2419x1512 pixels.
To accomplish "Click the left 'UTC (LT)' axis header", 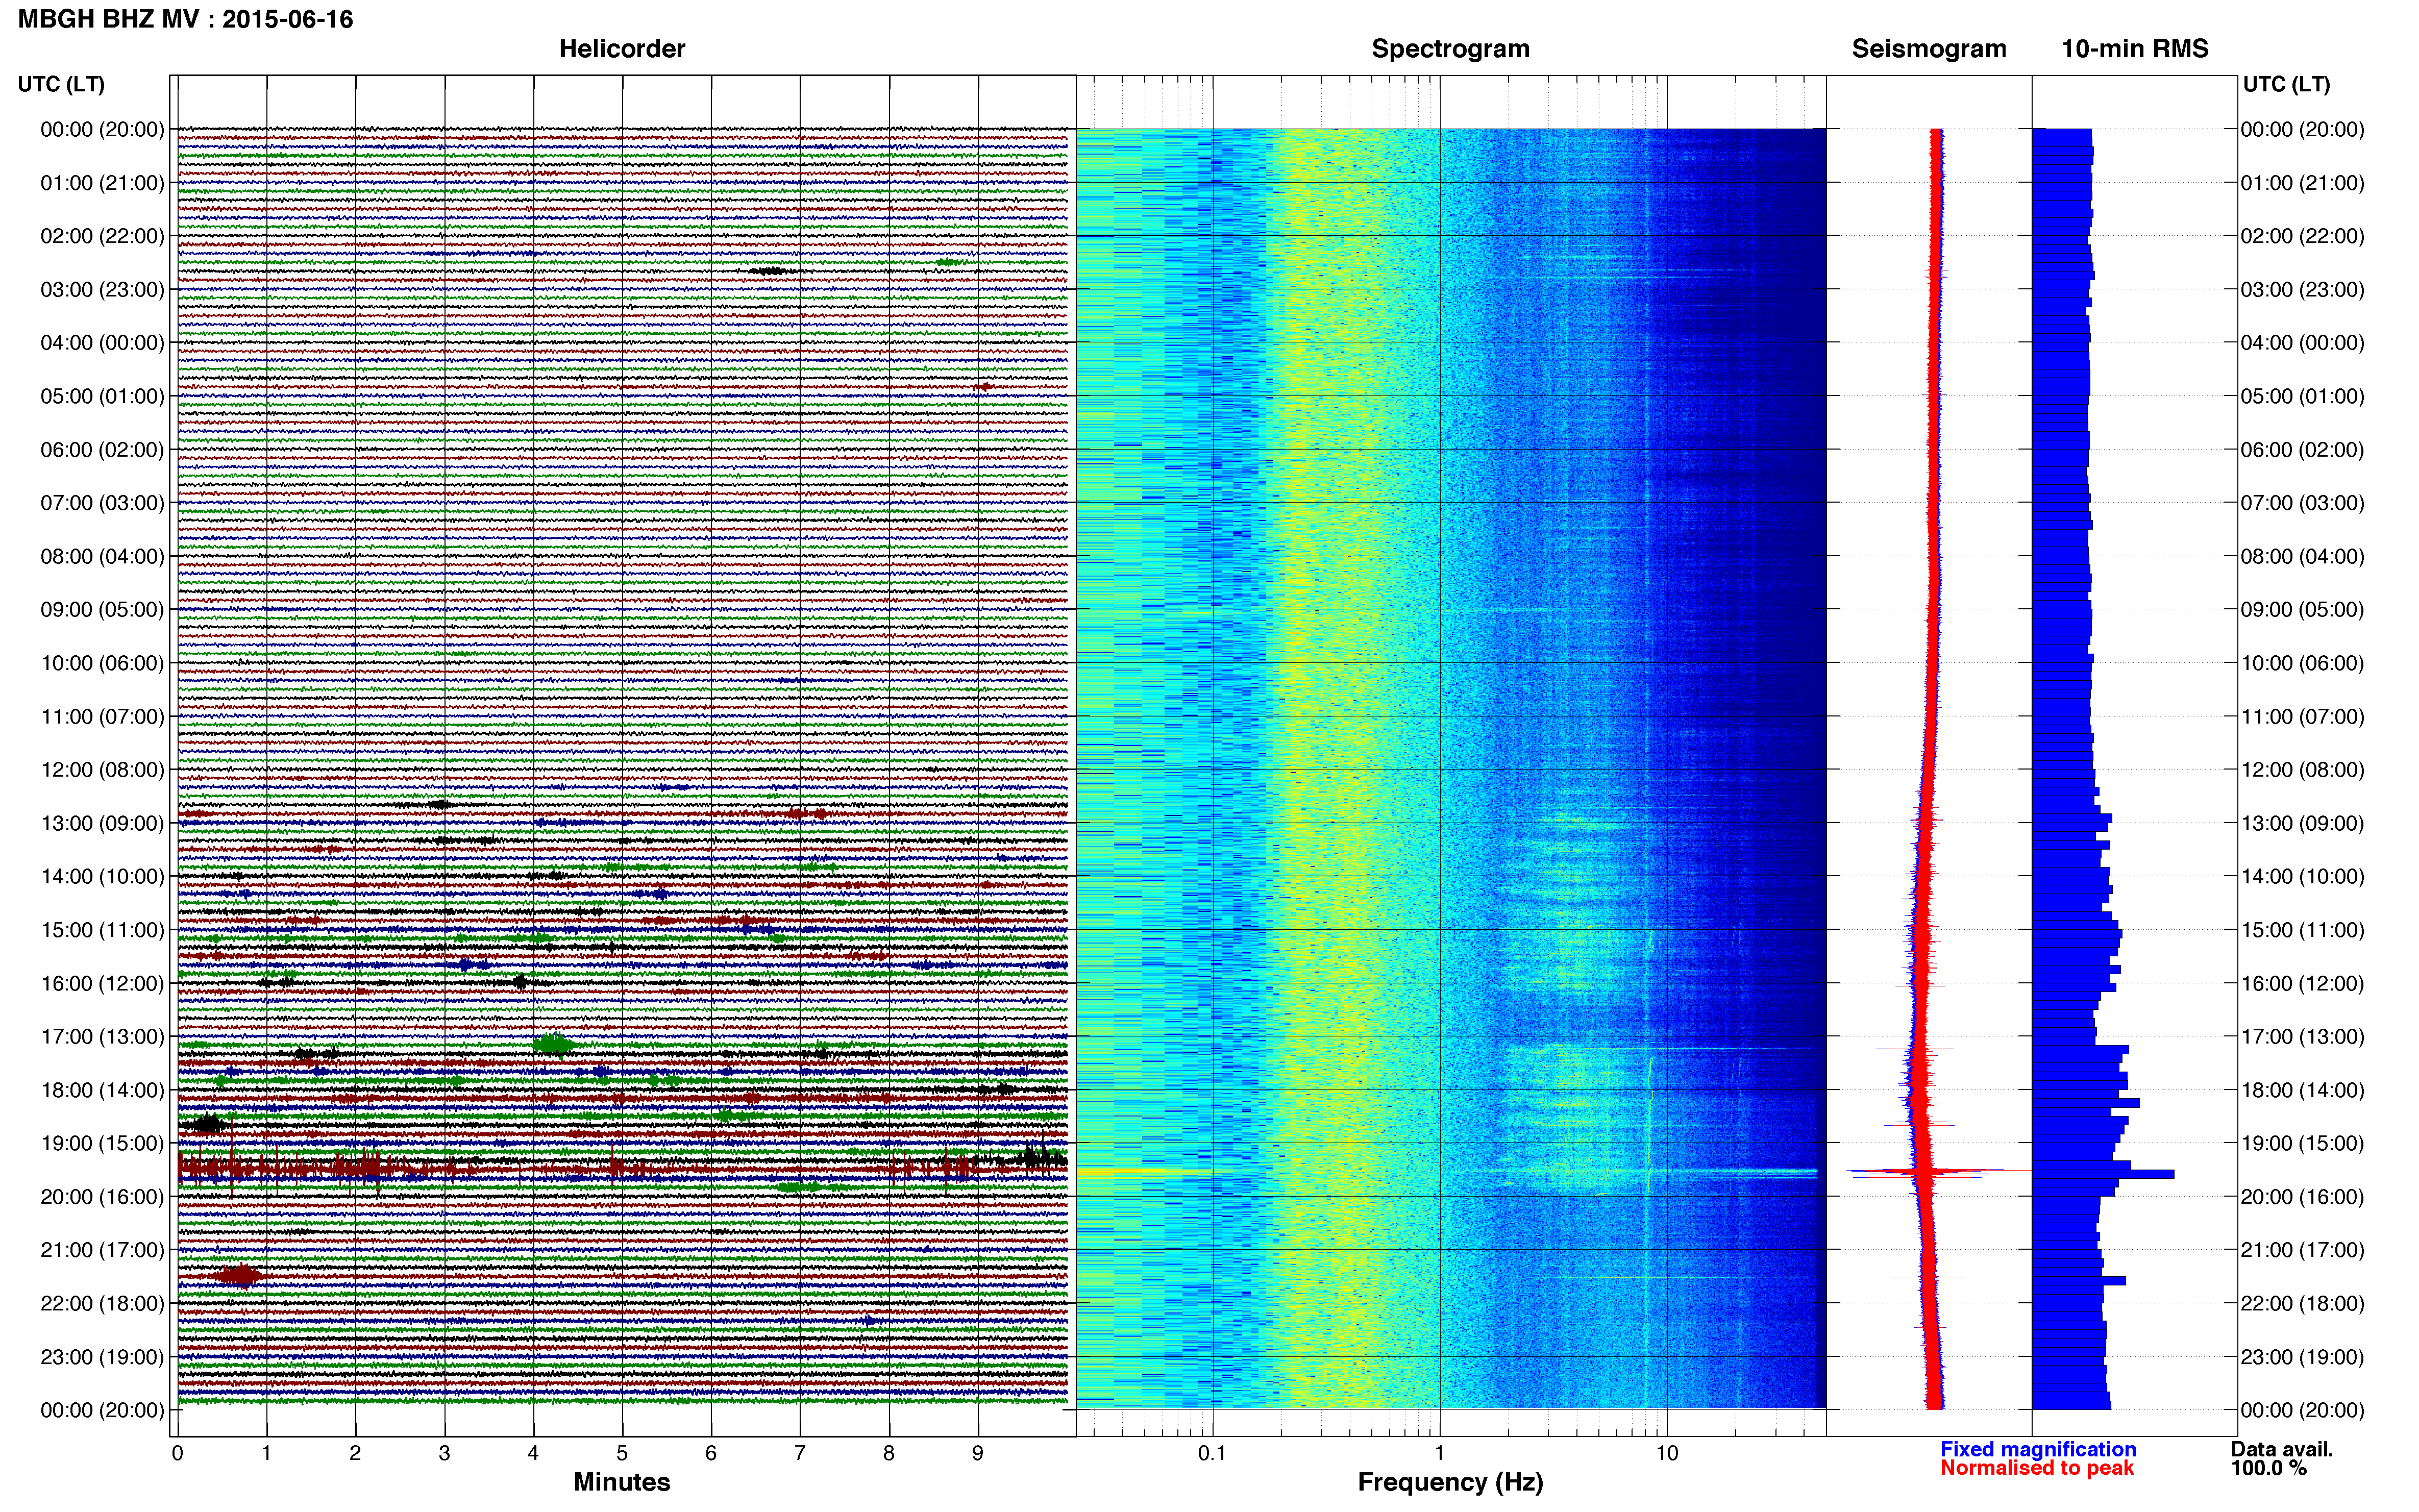I will pyautogui.click(x=61, y=84).
